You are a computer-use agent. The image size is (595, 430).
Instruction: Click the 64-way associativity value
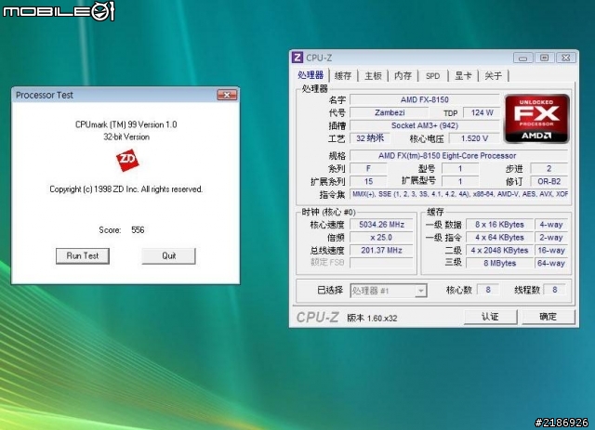pos(551,263)
